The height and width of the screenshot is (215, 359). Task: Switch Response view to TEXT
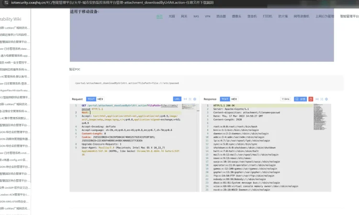click(225, 99)
